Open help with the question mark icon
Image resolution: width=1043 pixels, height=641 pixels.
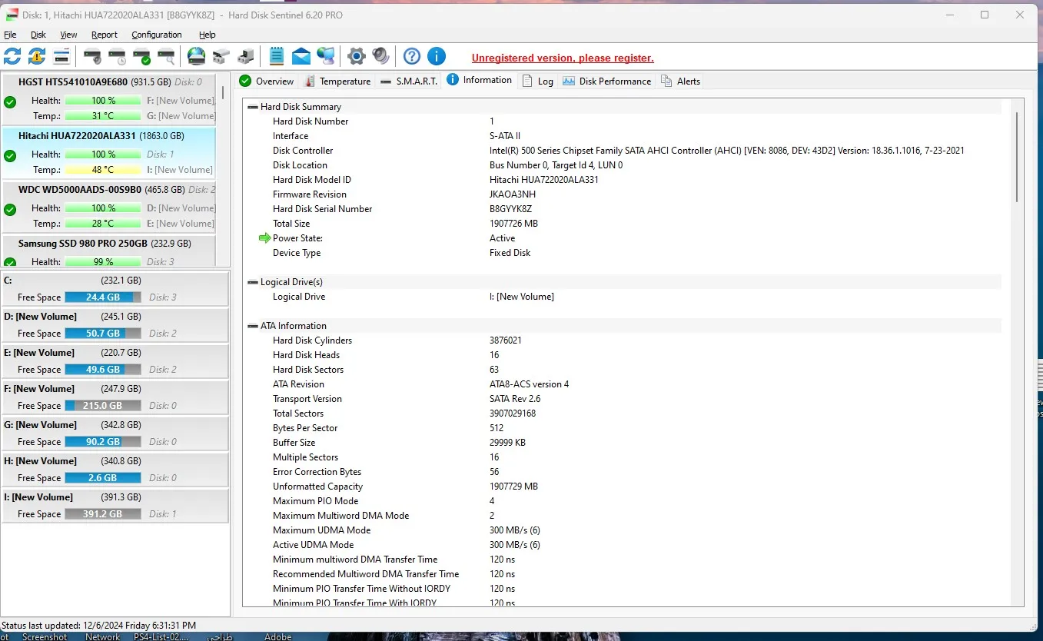[x=412, y=56]
